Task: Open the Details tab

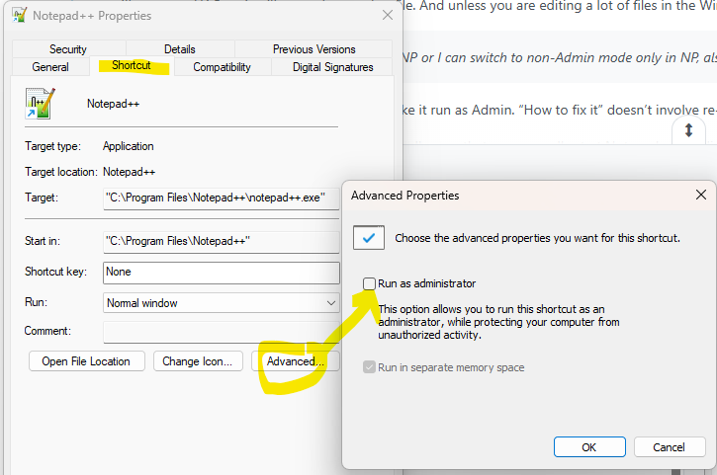Action: pos(179,49)
